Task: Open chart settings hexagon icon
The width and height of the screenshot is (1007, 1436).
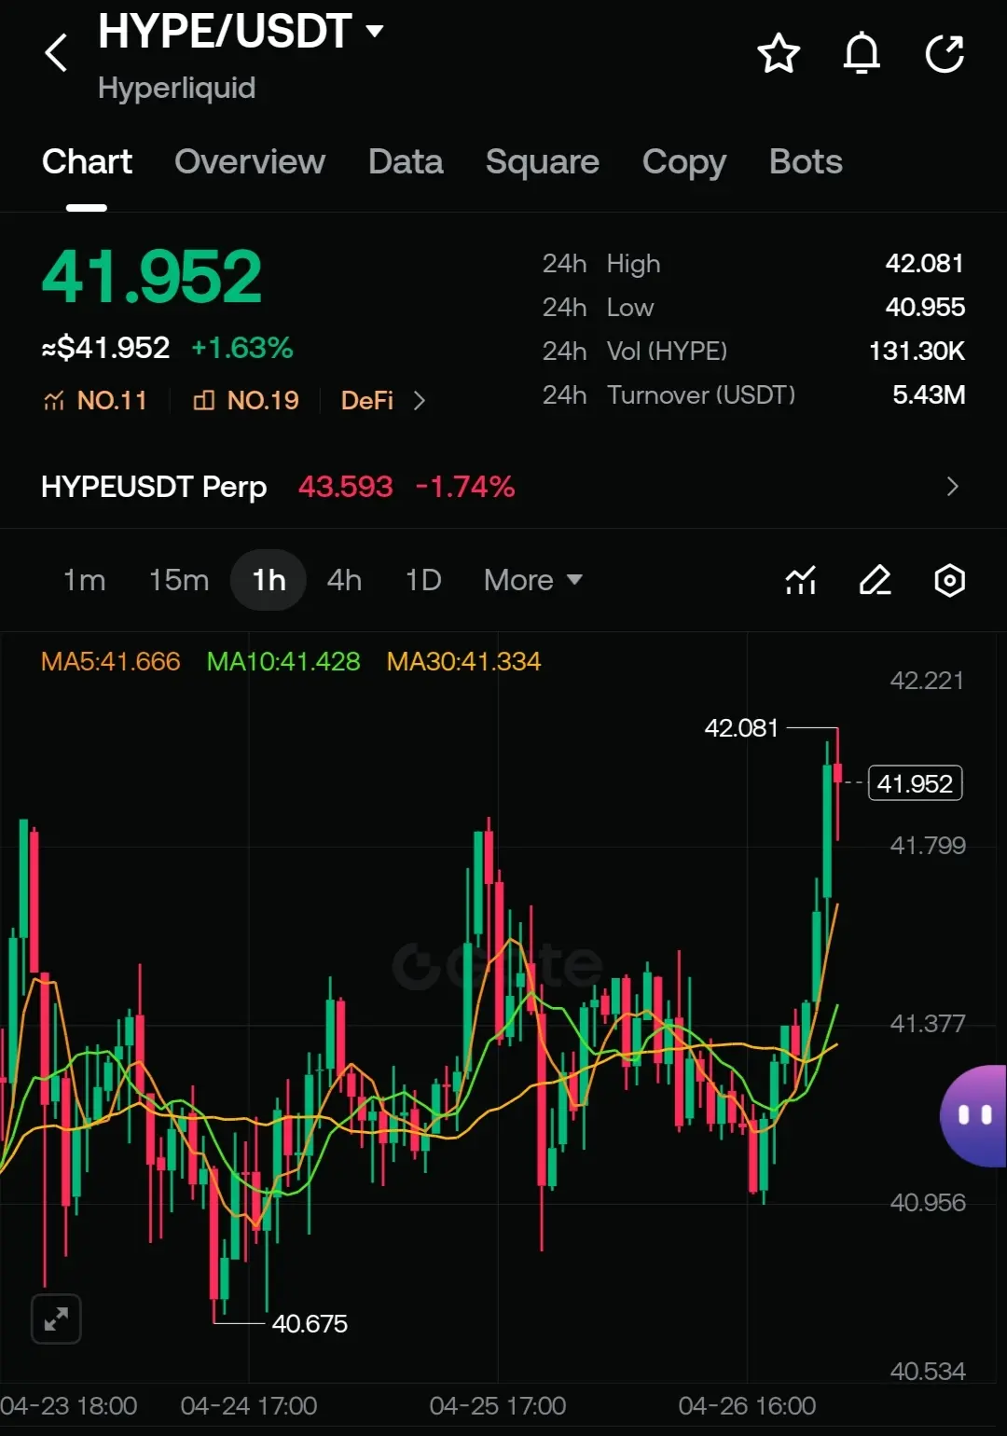Action: point(949,580)
